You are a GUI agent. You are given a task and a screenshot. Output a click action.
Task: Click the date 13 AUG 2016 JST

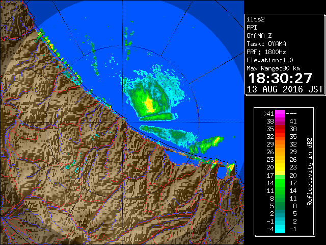point(285,89)
